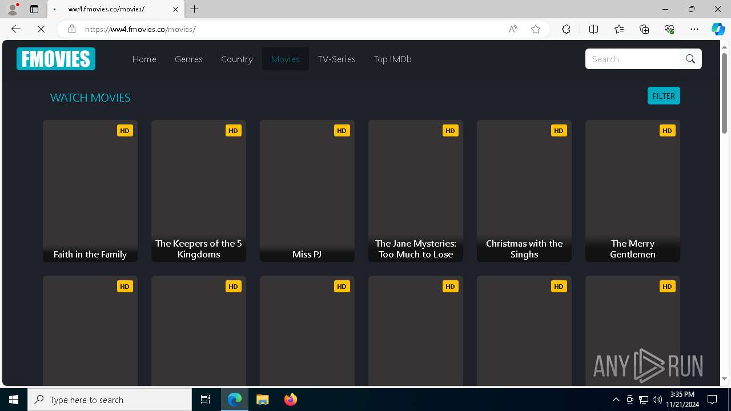Open Microsoft Edge from taskbar
The width and height of the screenshot is (731, 411).
pos(235,400)
